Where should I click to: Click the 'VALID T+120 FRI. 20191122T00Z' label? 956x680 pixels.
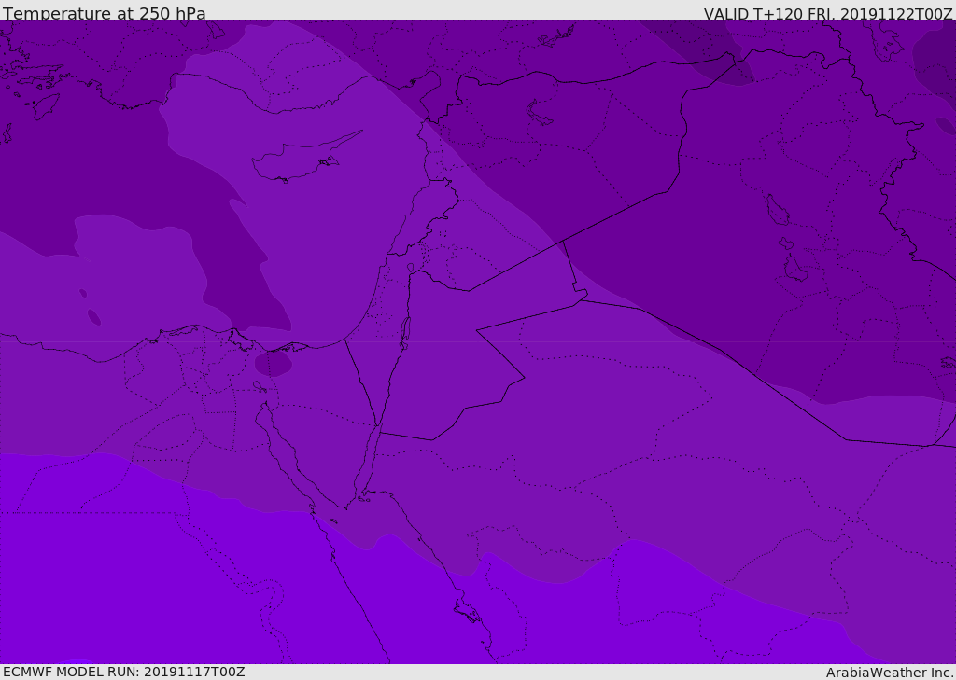point(828,13)
